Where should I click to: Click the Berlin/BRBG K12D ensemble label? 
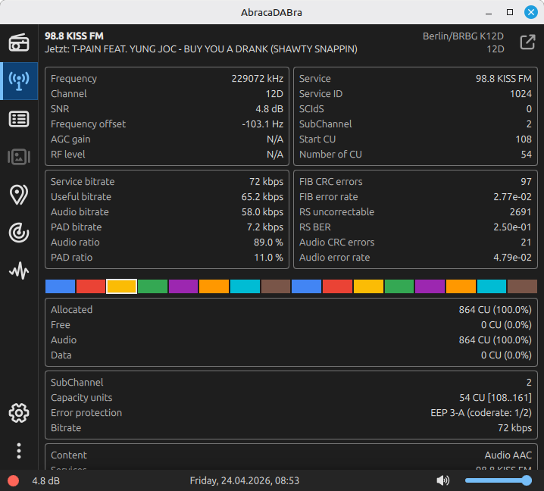point(463,36)
